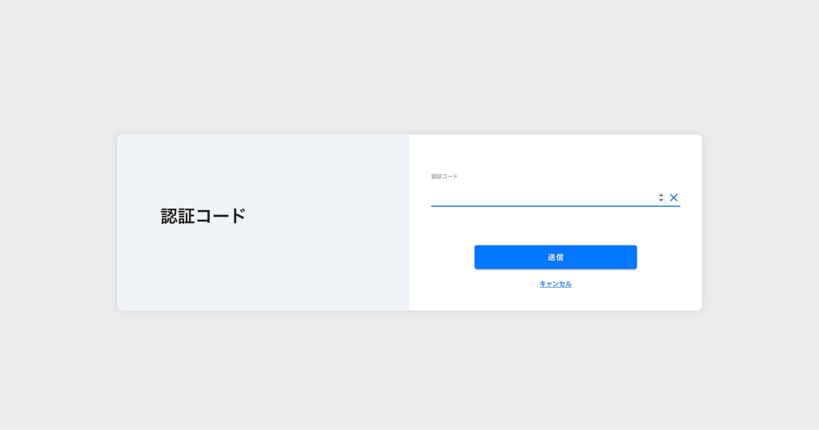Cancel the authentication code entry
Image resolution: width=819 pixels, height=430 pixels.
pos(555,284)
